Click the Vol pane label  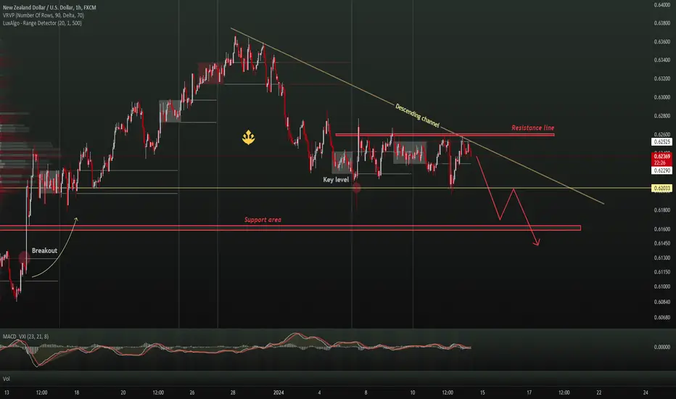click(x=6, y=379)
